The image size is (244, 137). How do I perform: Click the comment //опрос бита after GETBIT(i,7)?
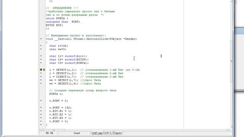click(91, 80)
